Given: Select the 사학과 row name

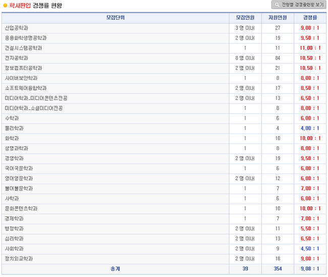Looking at the screenshot, I should coord(12,199).
